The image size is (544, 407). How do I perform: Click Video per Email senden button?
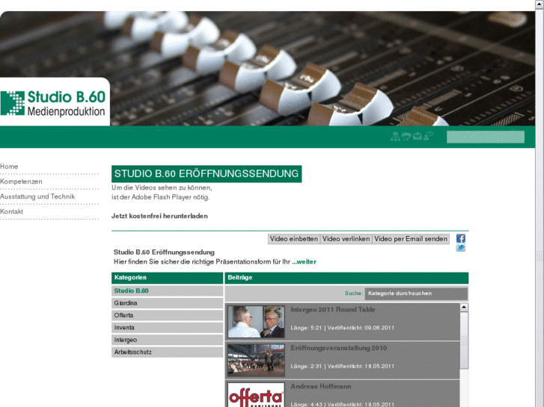click(x=411, y=239)
